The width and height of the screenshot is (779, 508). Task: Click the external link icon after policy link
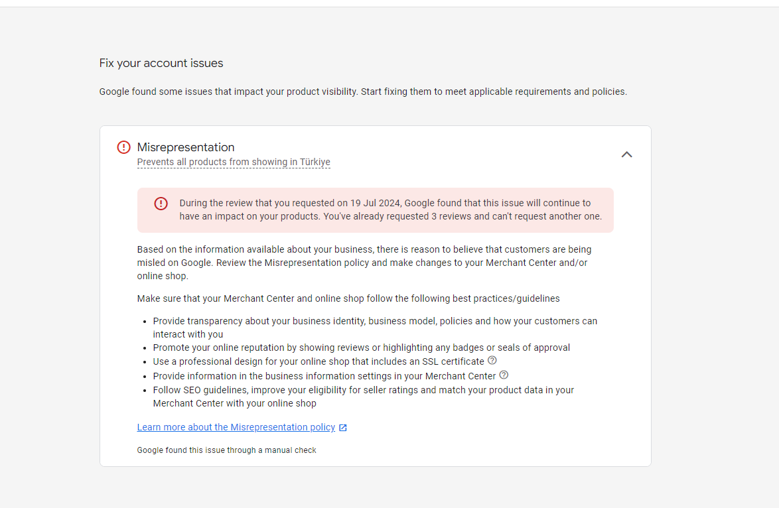tap(343, 428)
